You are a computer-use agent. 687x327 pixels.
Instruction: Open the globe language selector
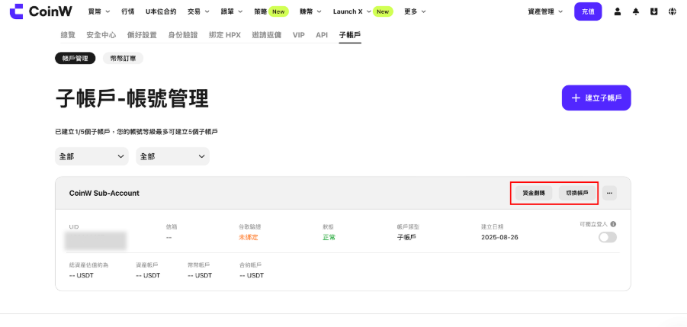tap(673, 12)
